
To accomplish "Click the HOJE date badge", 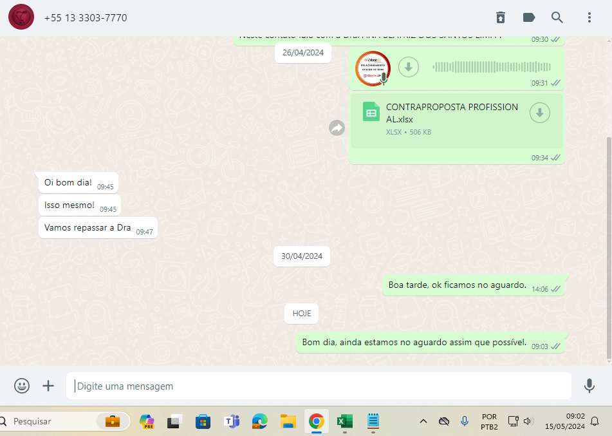I will pos(302,314).
